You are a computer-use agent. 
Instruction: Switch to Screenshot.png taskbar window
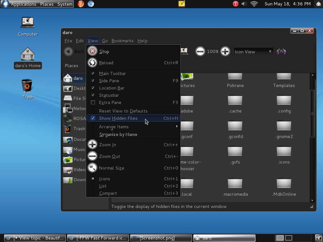pyautogui.click(x=161, y=238)
